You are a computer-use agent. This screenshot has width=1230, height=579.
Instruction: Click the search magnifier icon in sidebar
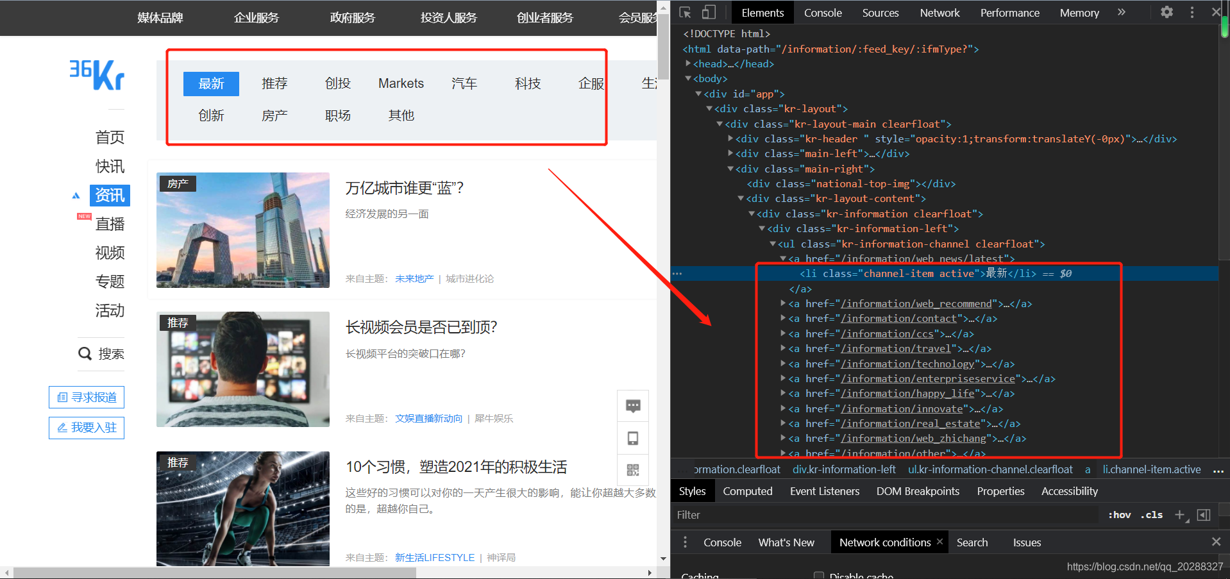[x=85, y=353]
